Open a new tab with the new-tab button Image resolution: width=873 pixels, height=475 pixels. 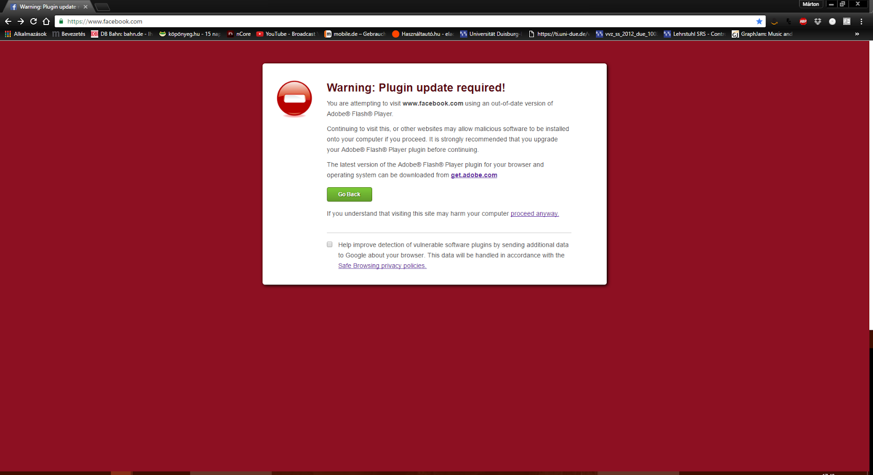click(102, 7)
